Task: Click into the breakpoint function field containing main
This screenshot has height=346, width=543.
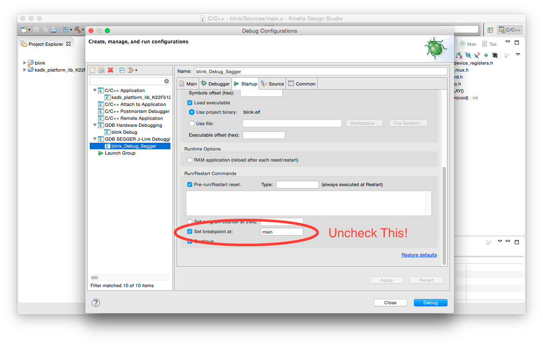Action: [282, 232]
